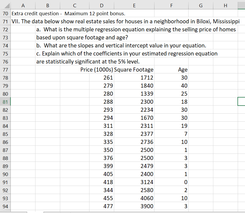
Task: Click square footage cell 4060
Action: pos(134,198)
